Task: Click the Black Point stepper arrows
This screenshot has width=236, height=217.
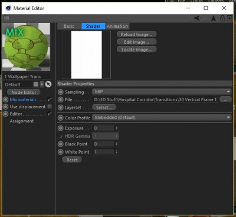Action: click(x=116, y=144)
